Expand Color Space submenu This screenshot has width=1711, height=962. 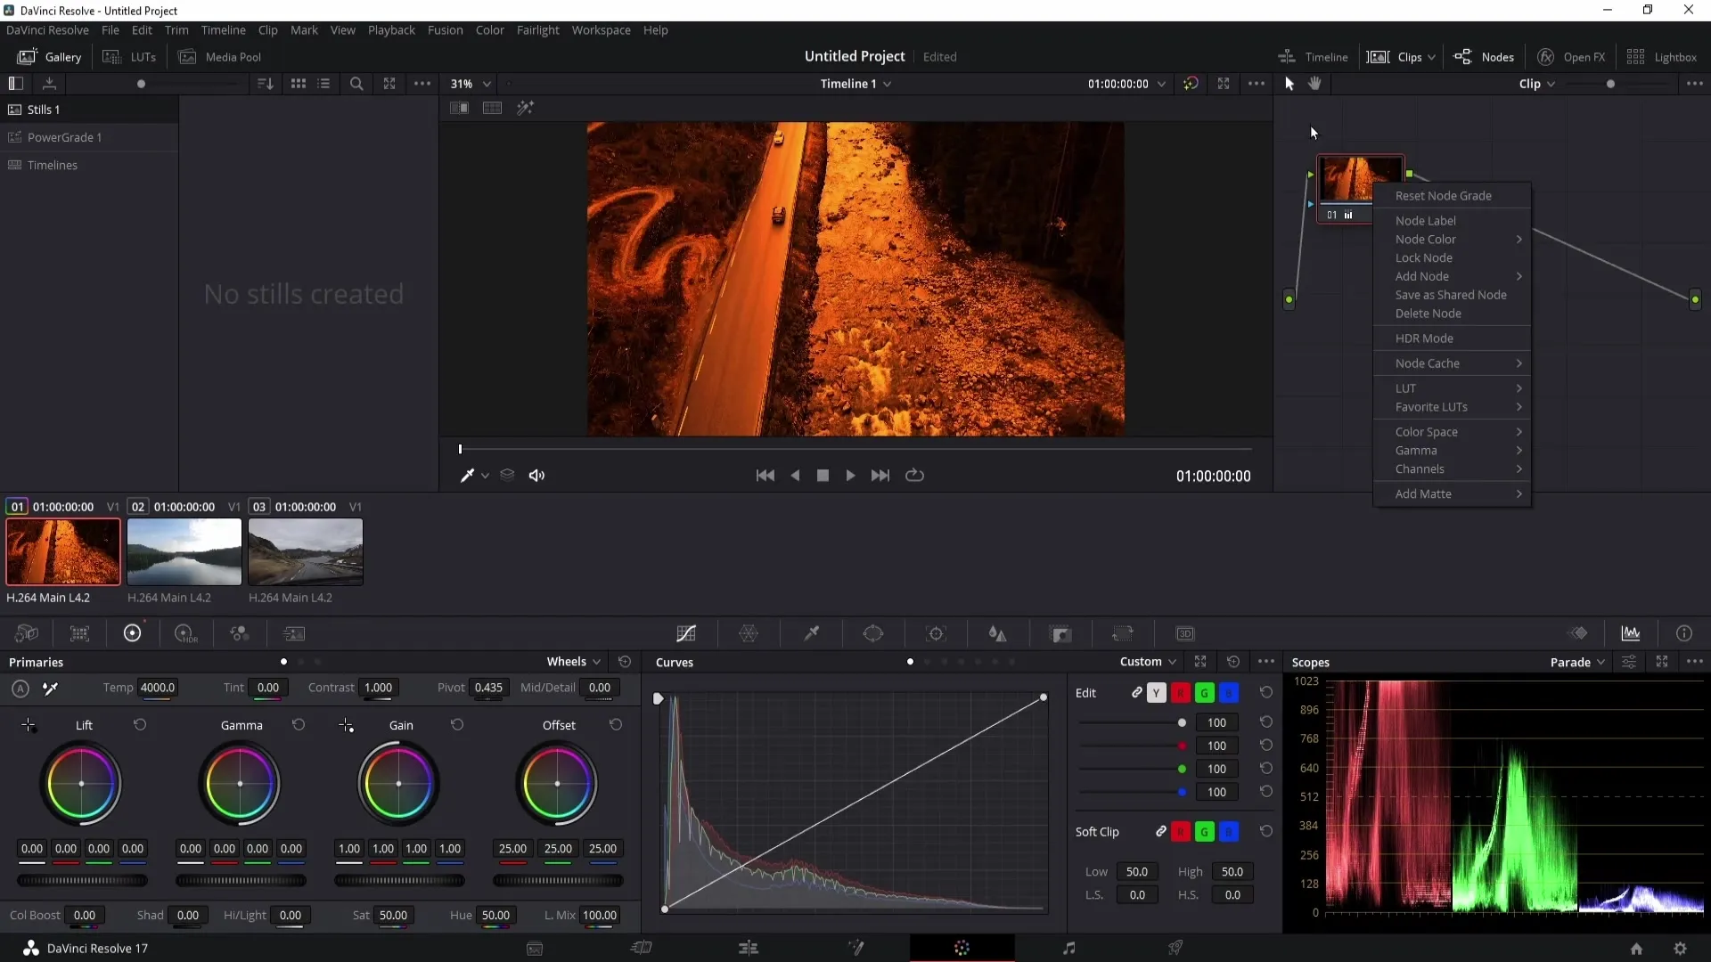1453,432
